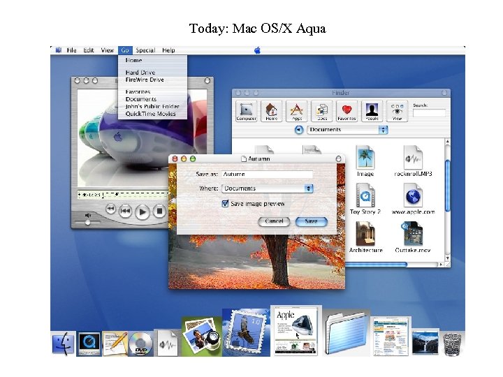Click the QuickTime volume slider knob

87,223
